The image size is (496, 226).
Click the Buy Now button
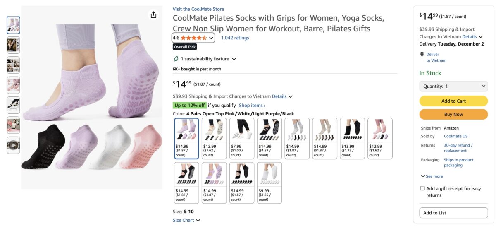pos(453,114)
